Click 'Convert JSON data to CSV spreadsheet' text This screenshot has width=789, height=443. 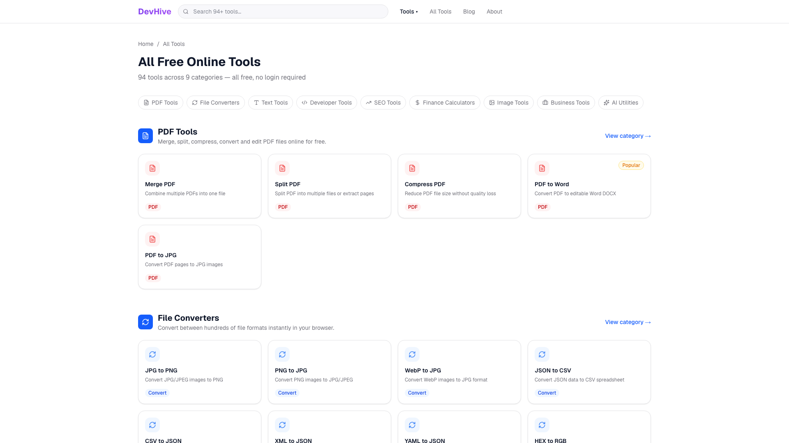[579, 380]
